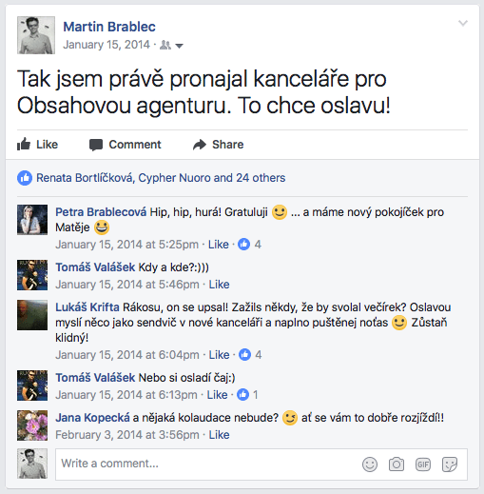
Task: Like the post by Martin Brablec
Action: coord(37,145)
